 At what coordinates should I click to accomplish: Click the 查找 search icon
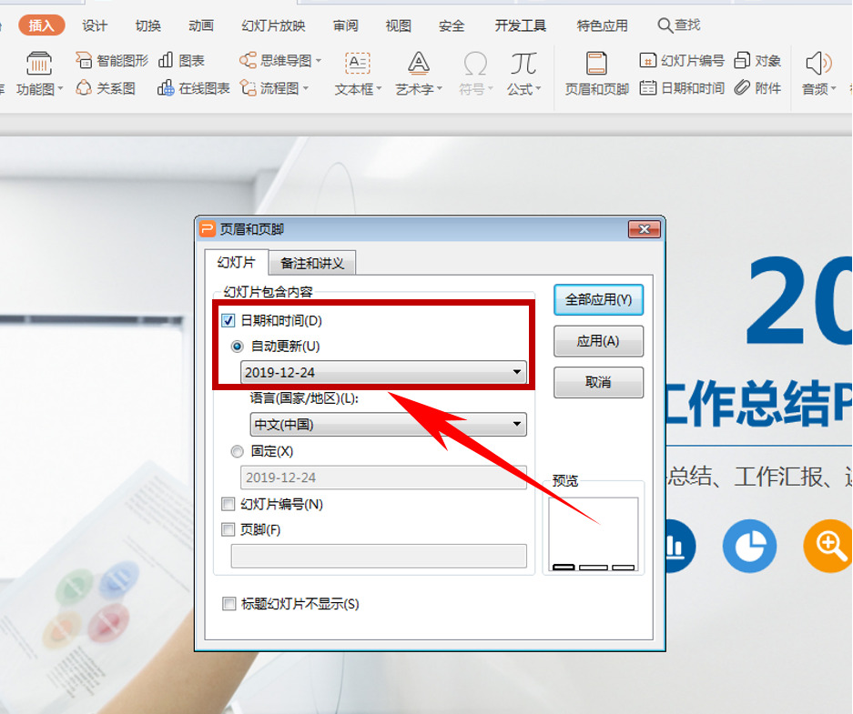tap(665, 25)
